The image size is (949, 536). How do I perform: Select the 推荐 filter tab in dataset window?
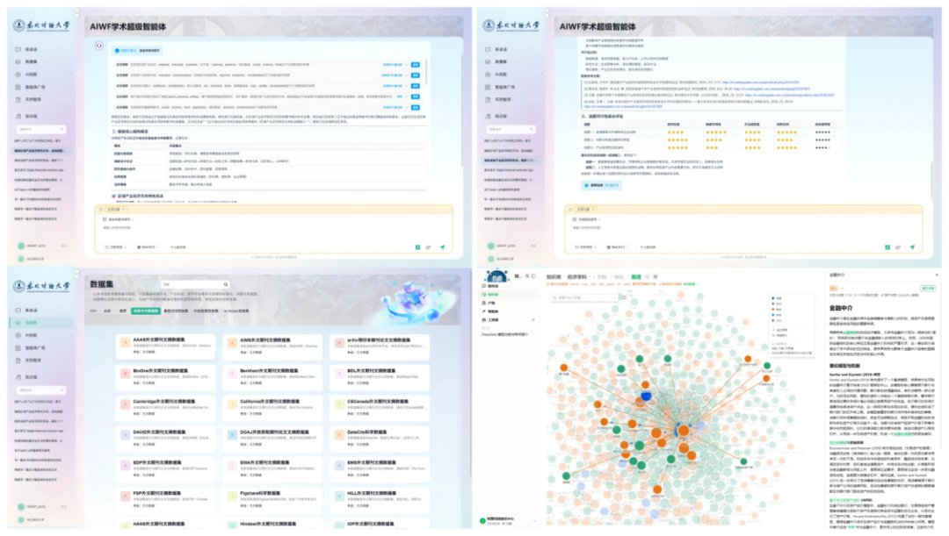point(123,311)
